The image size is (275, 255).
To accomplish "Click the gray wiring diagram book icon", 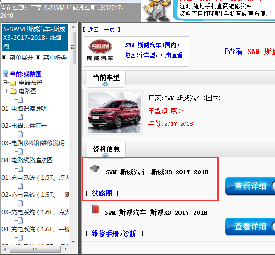I will pyautogui.click(x=95, y=168).
